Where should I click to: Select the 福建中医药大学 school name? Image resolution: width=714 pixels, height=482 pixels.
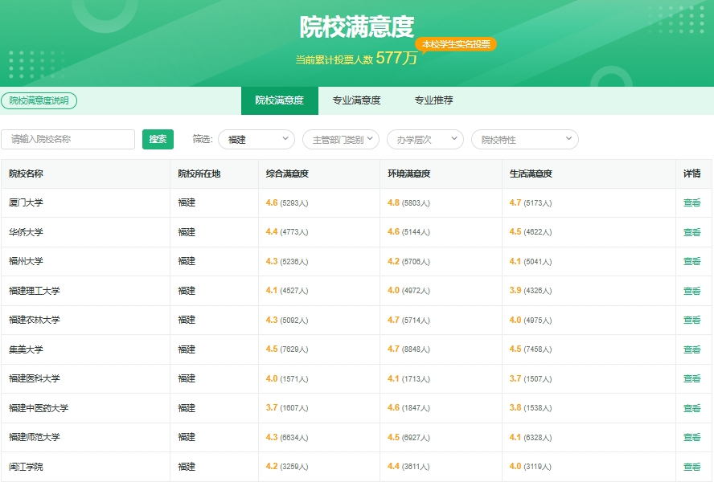click(x=39, y=409)
